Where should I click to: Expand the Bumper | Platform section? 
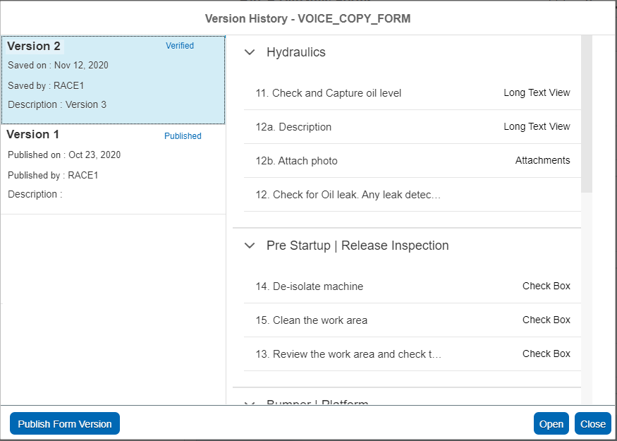250,403
